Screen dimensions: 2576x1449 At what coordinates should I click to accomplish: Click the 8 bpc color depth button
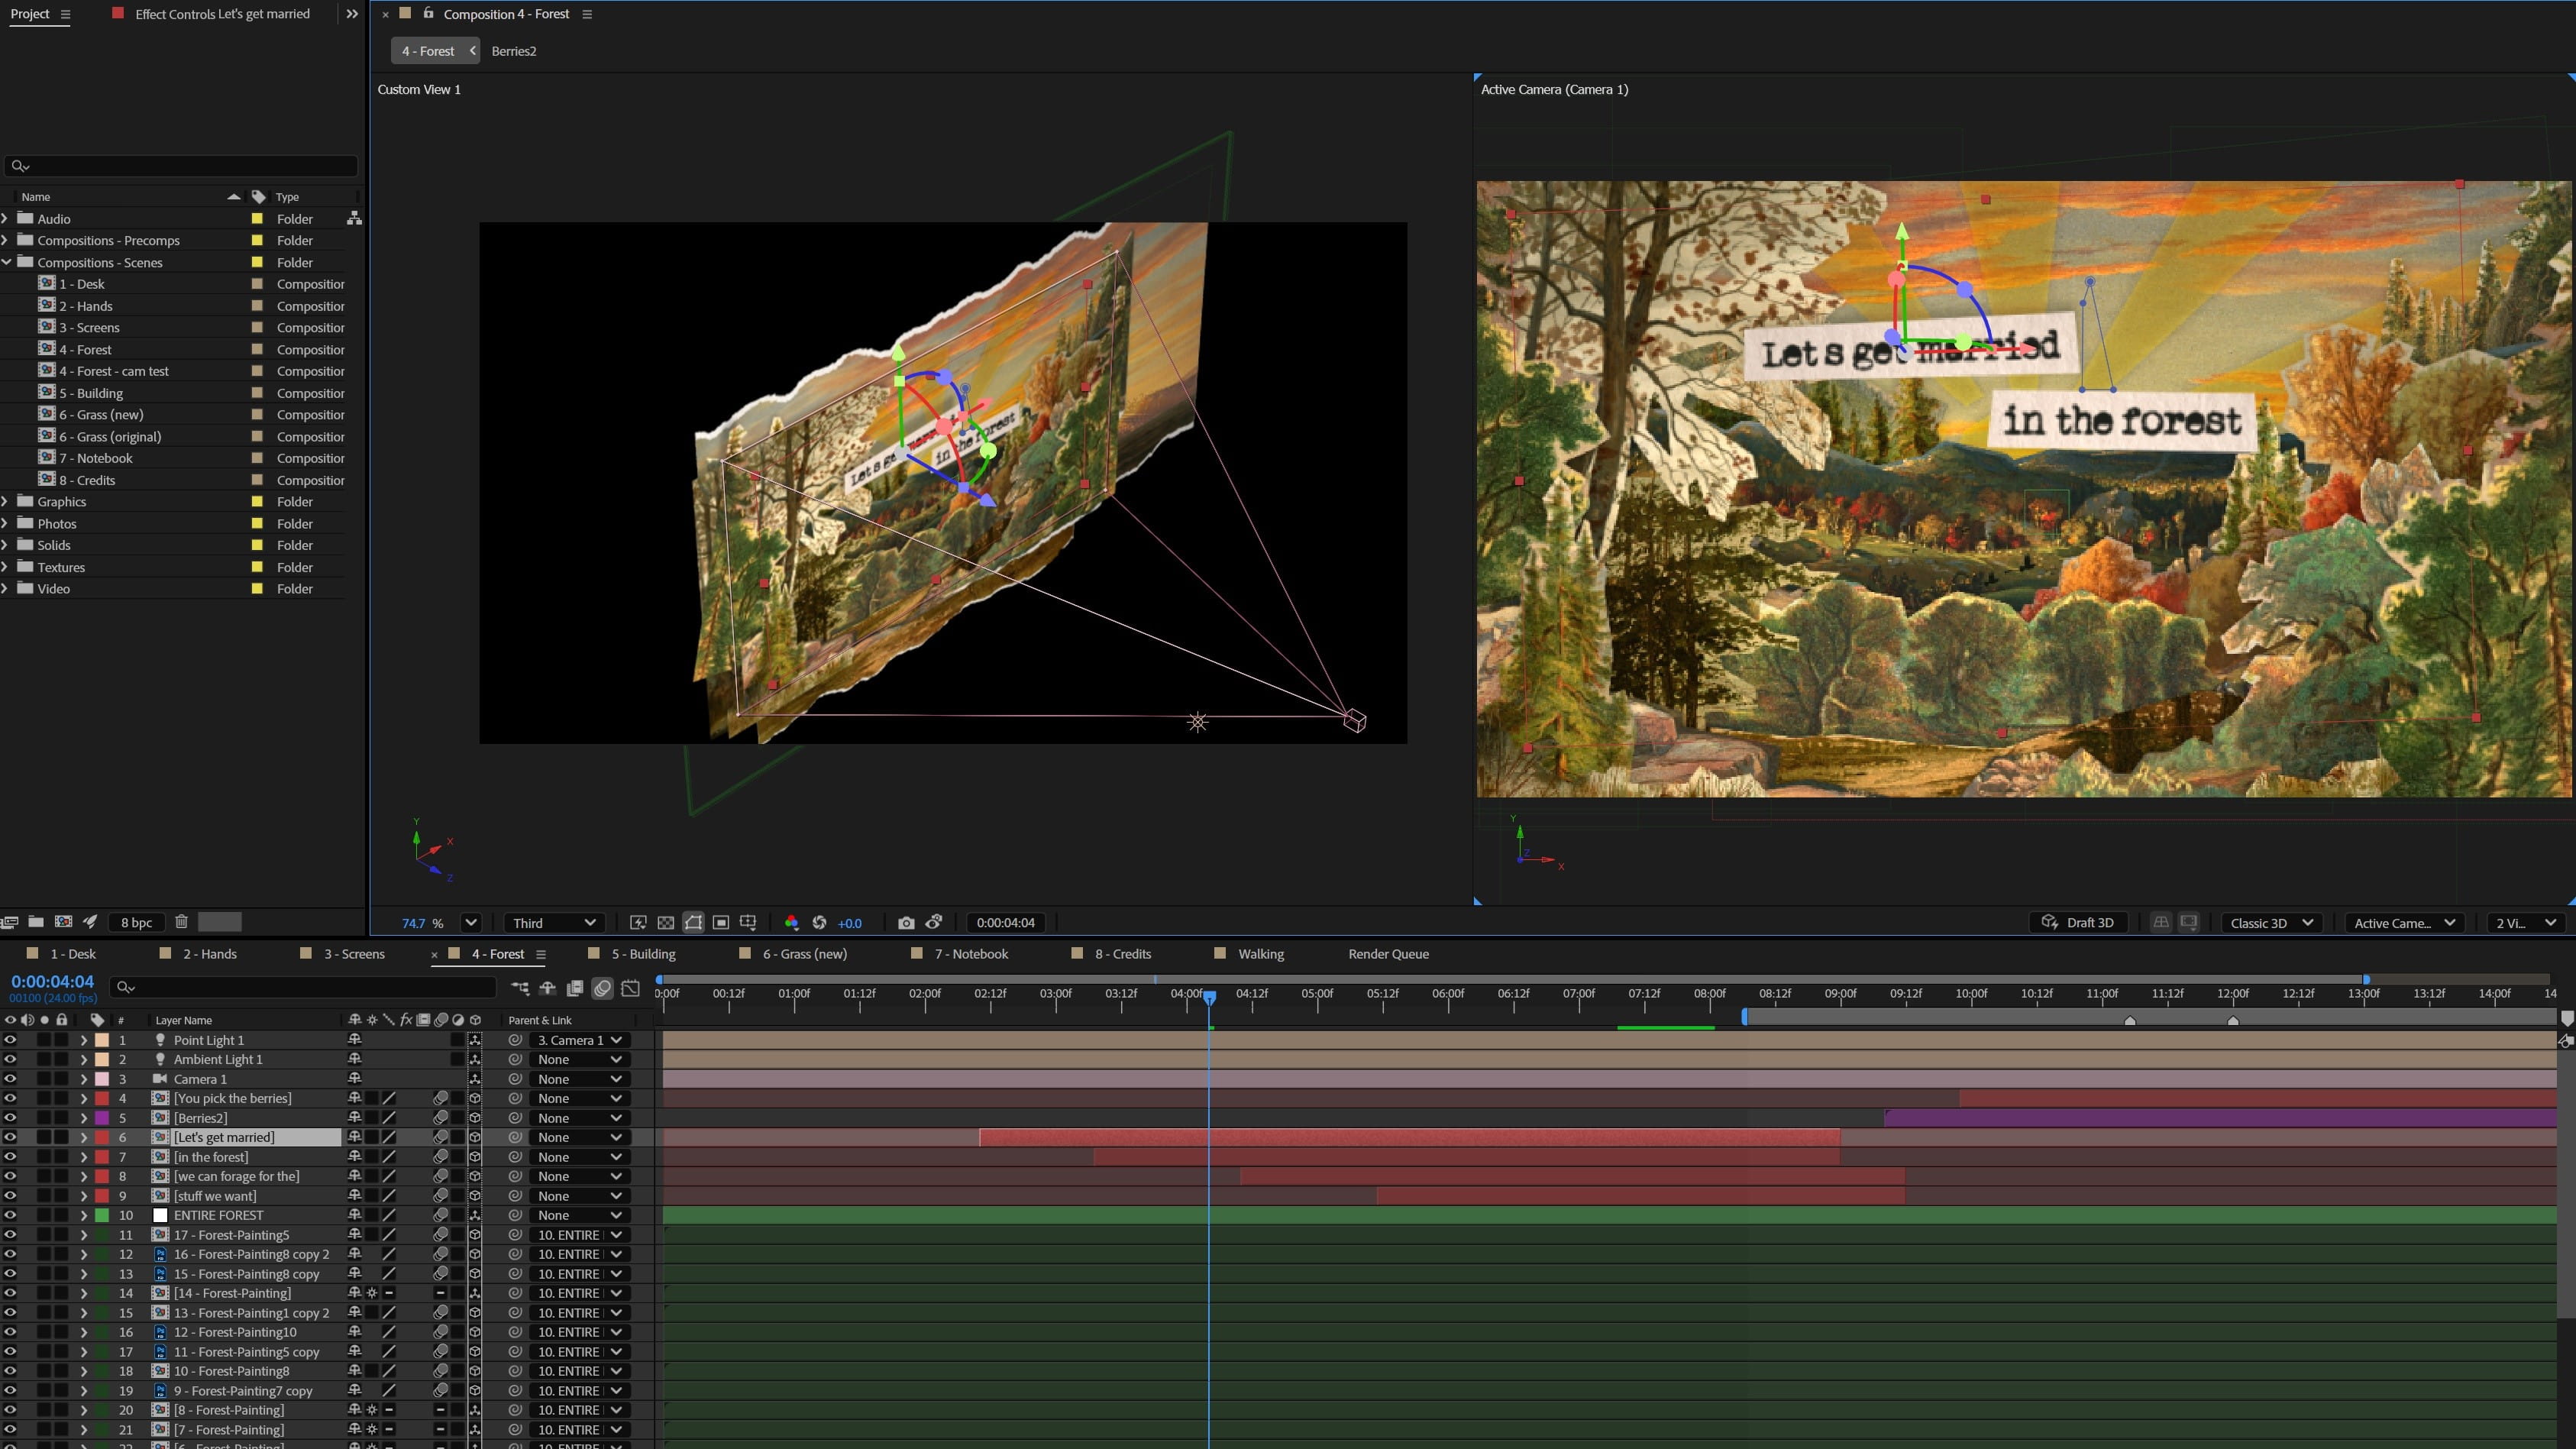coord(136,922)
